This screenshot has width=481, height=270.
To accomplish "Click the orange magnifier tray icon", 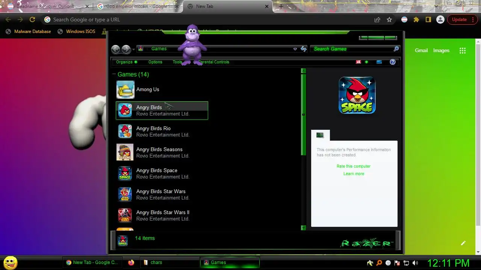I will click(x=379, y=263).
